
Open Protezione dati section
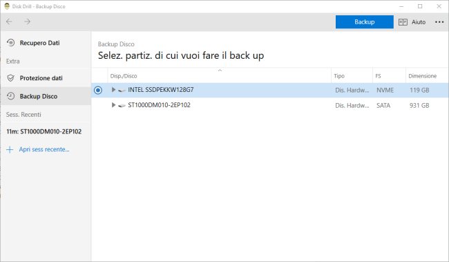pyautogui.click(x=41, y=78)
